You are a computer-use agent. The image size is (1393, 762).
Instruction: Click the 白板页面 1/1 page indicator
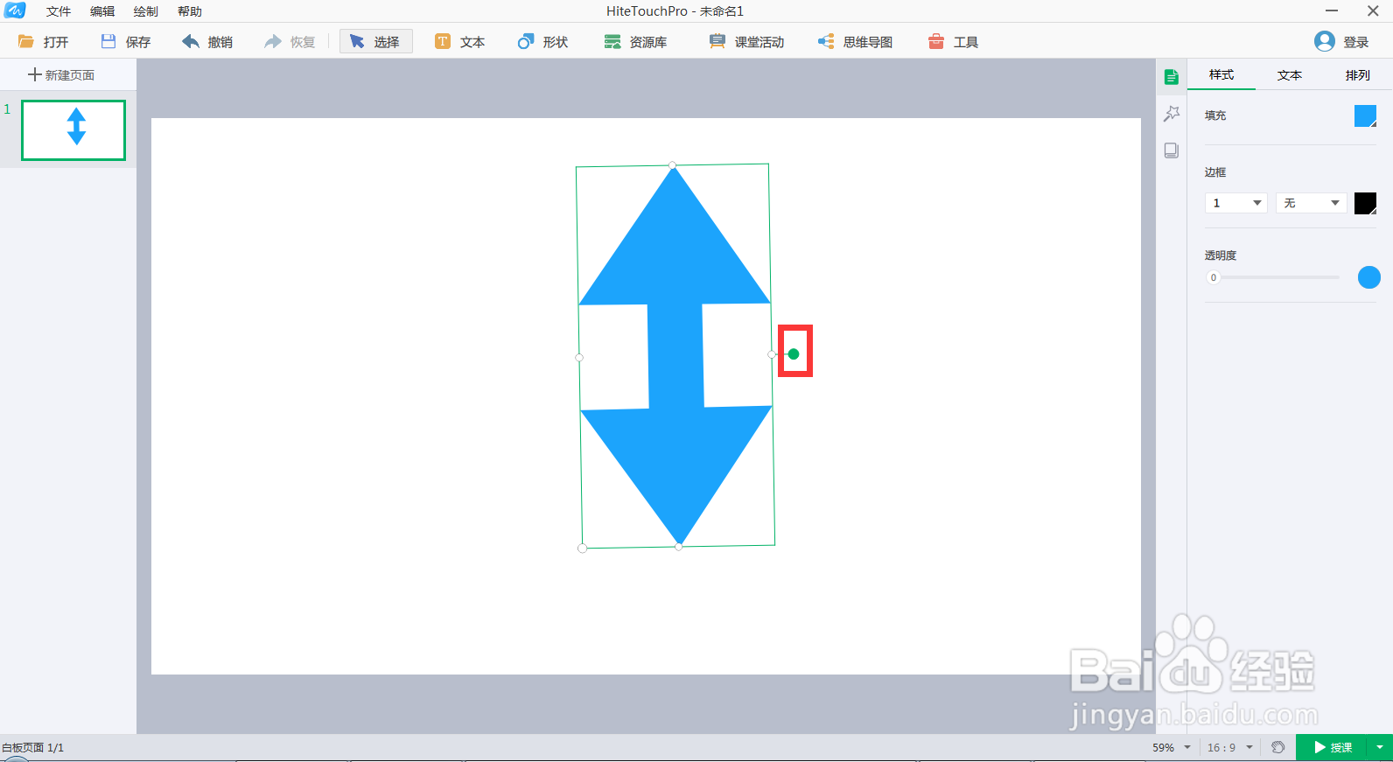[32, 748]
